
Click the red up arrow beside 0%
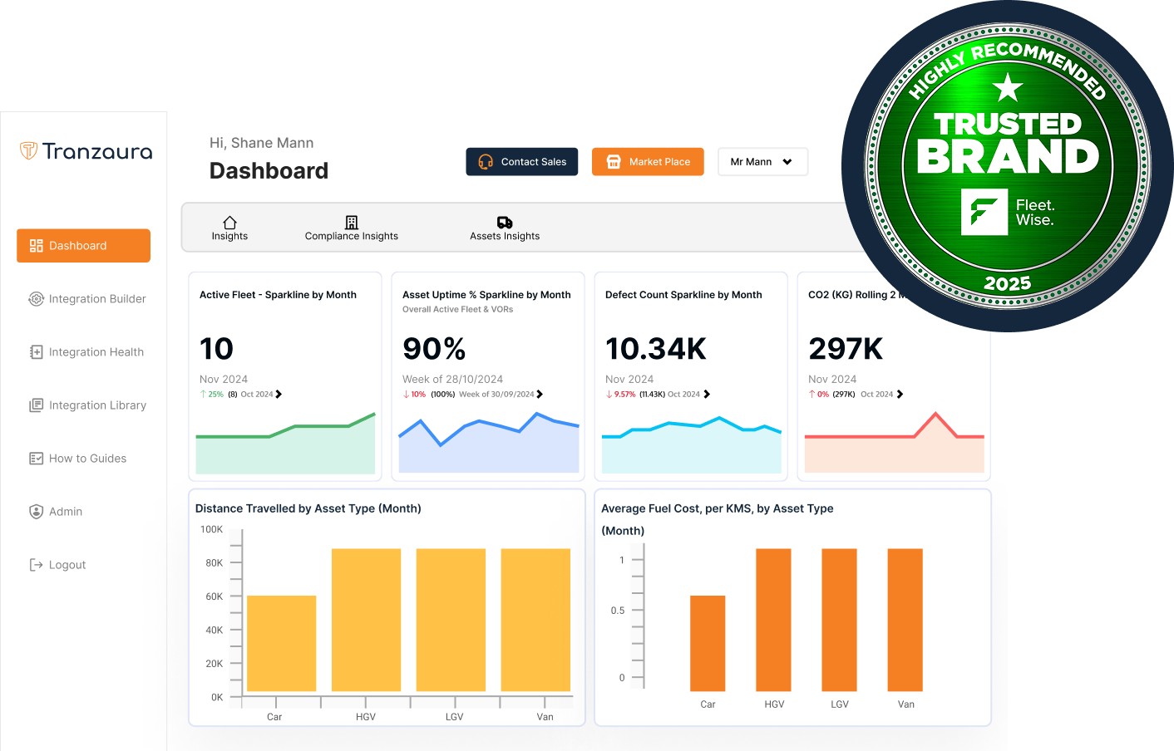[811, 394]
